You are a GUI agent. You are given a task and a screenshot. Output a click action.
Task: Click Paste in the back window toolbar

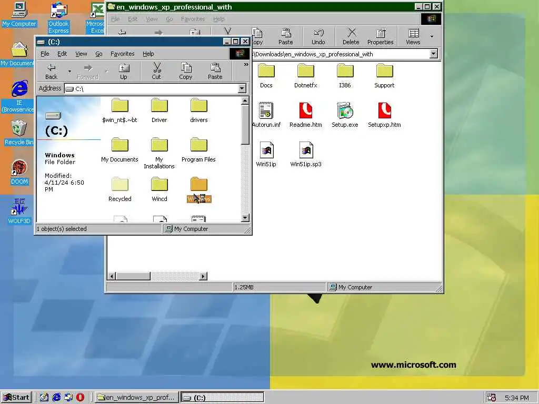286,36
